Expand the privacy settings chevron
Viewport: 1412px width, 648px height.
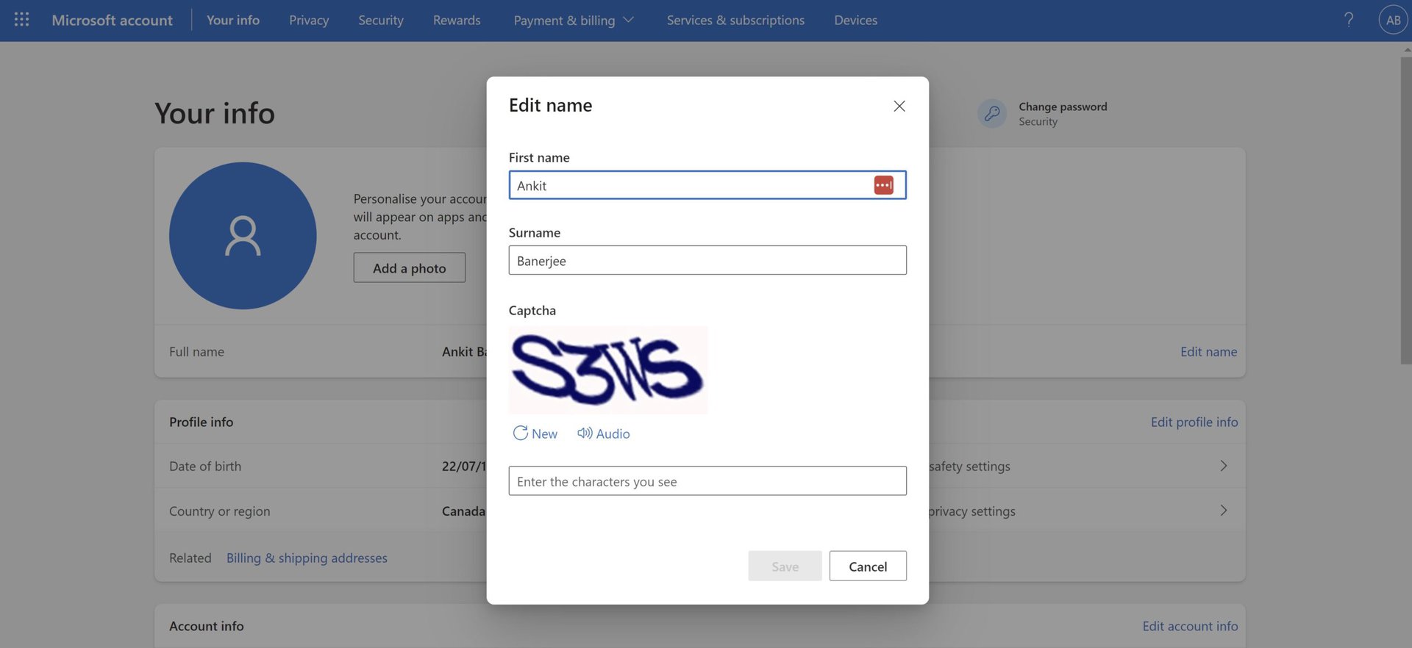click(1223, 511)
